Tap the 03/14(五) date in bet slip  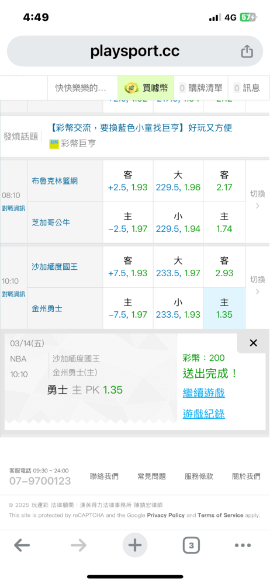click(x=27, y=343)
